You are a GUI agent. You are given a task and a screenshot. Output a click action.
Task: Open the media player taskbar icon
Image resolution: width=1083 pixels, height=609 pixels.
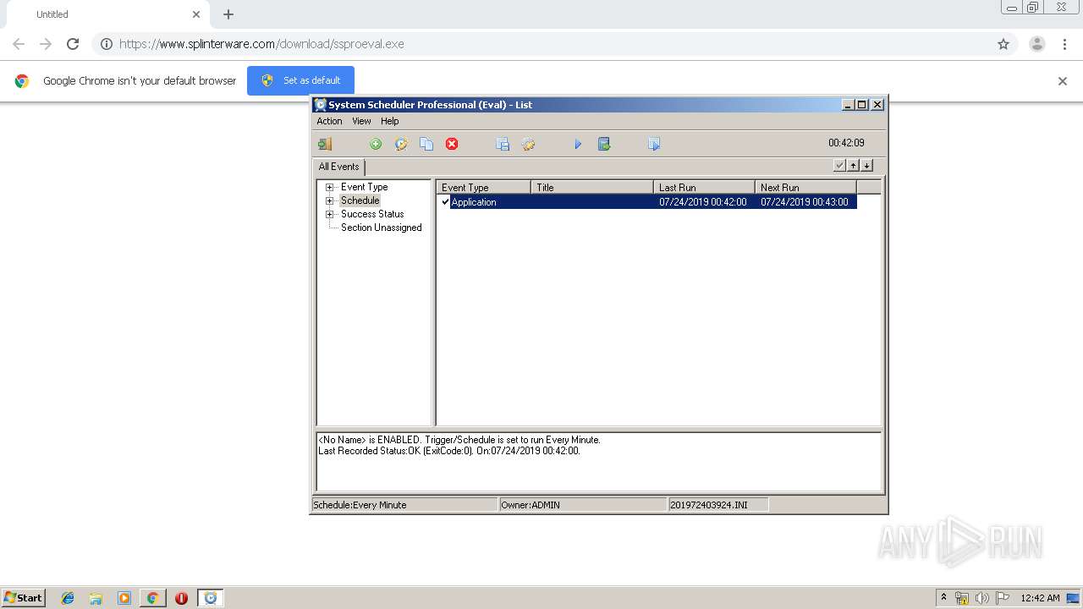(x=124, y=598)
